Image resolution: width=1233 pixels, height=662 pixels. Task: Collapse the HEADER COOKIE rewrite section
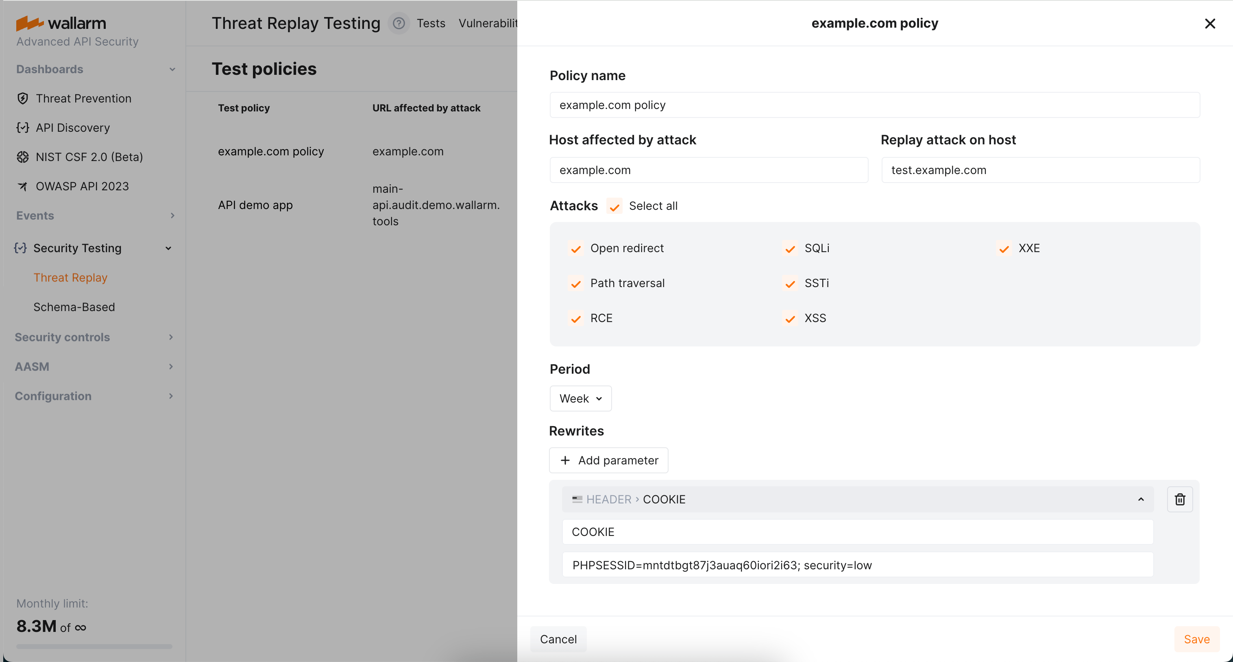point(1141,499)
